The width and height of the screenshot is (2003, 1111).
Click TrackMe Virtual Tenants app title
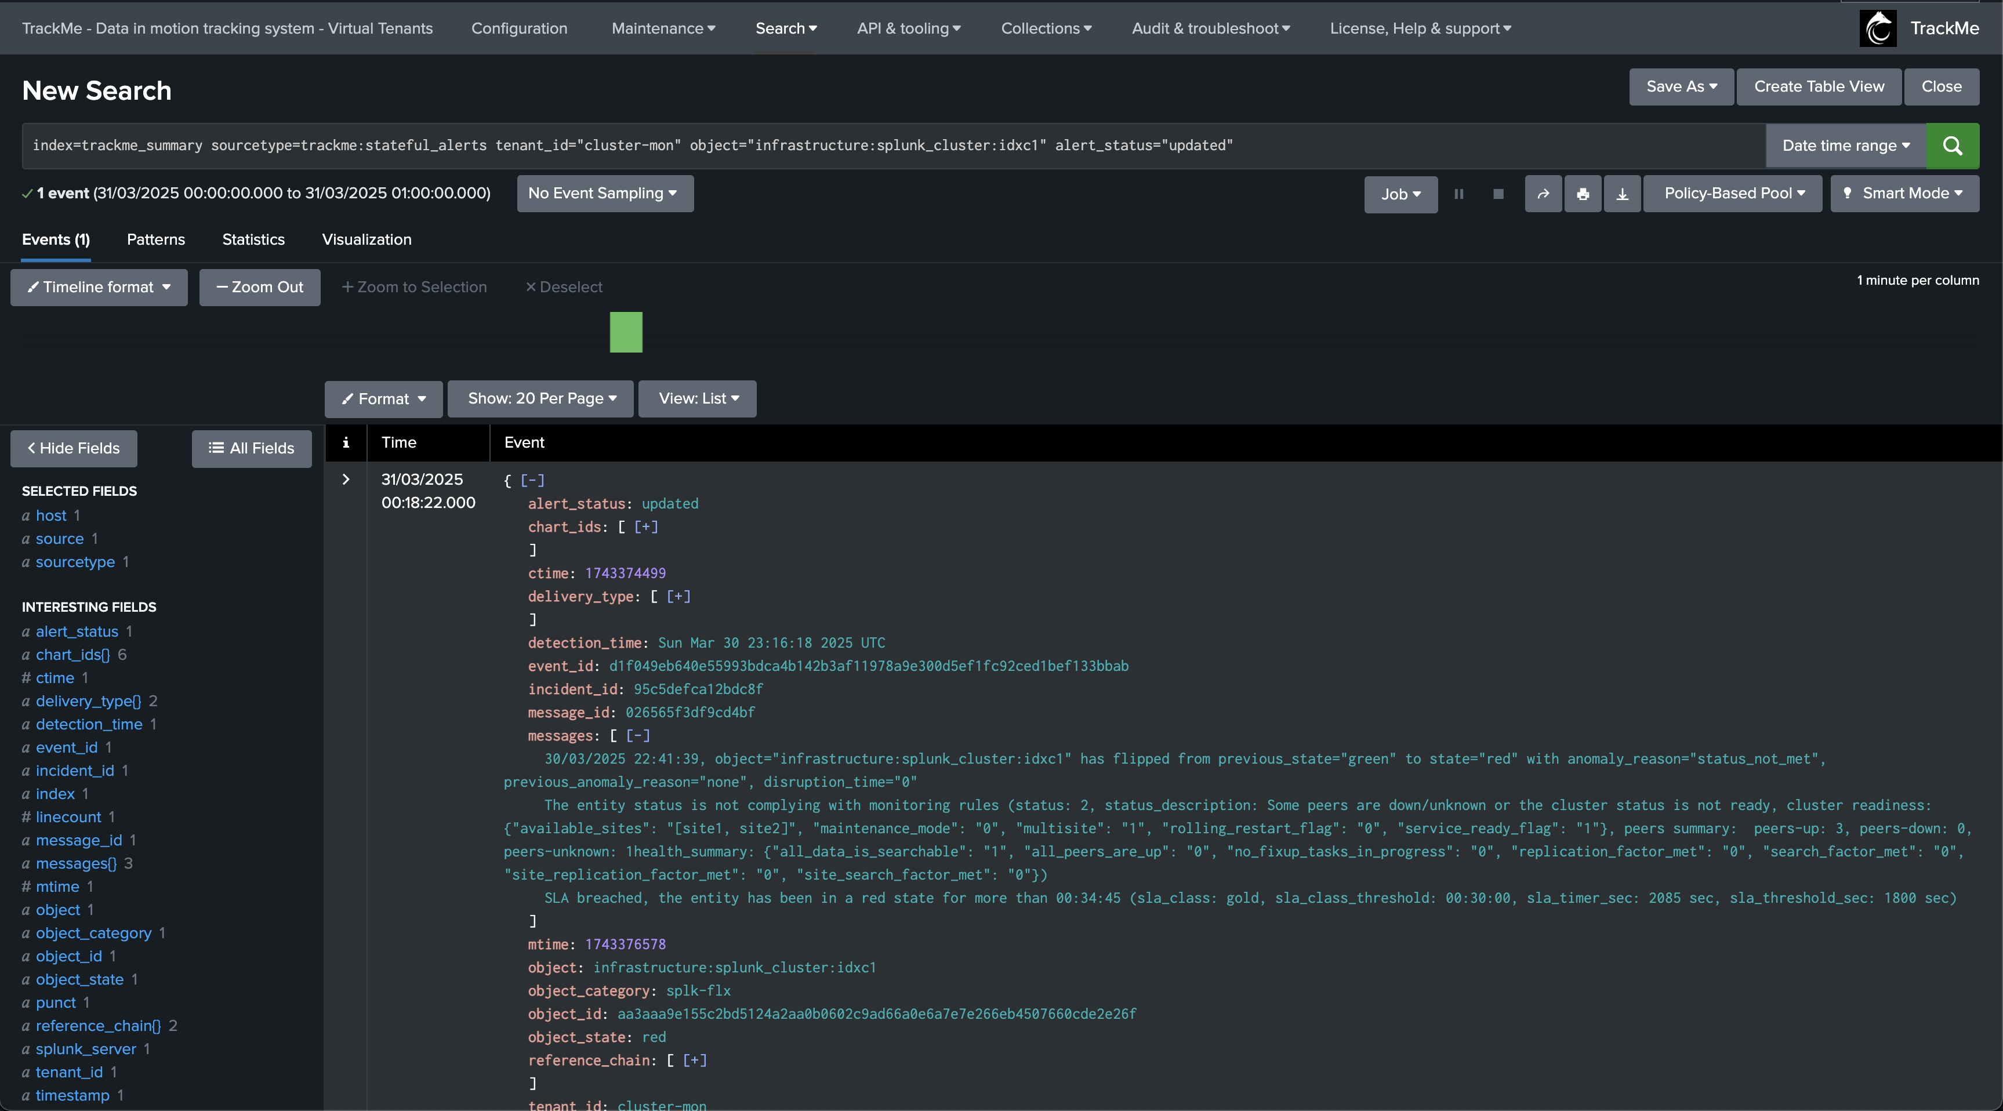tap(227, 29)
